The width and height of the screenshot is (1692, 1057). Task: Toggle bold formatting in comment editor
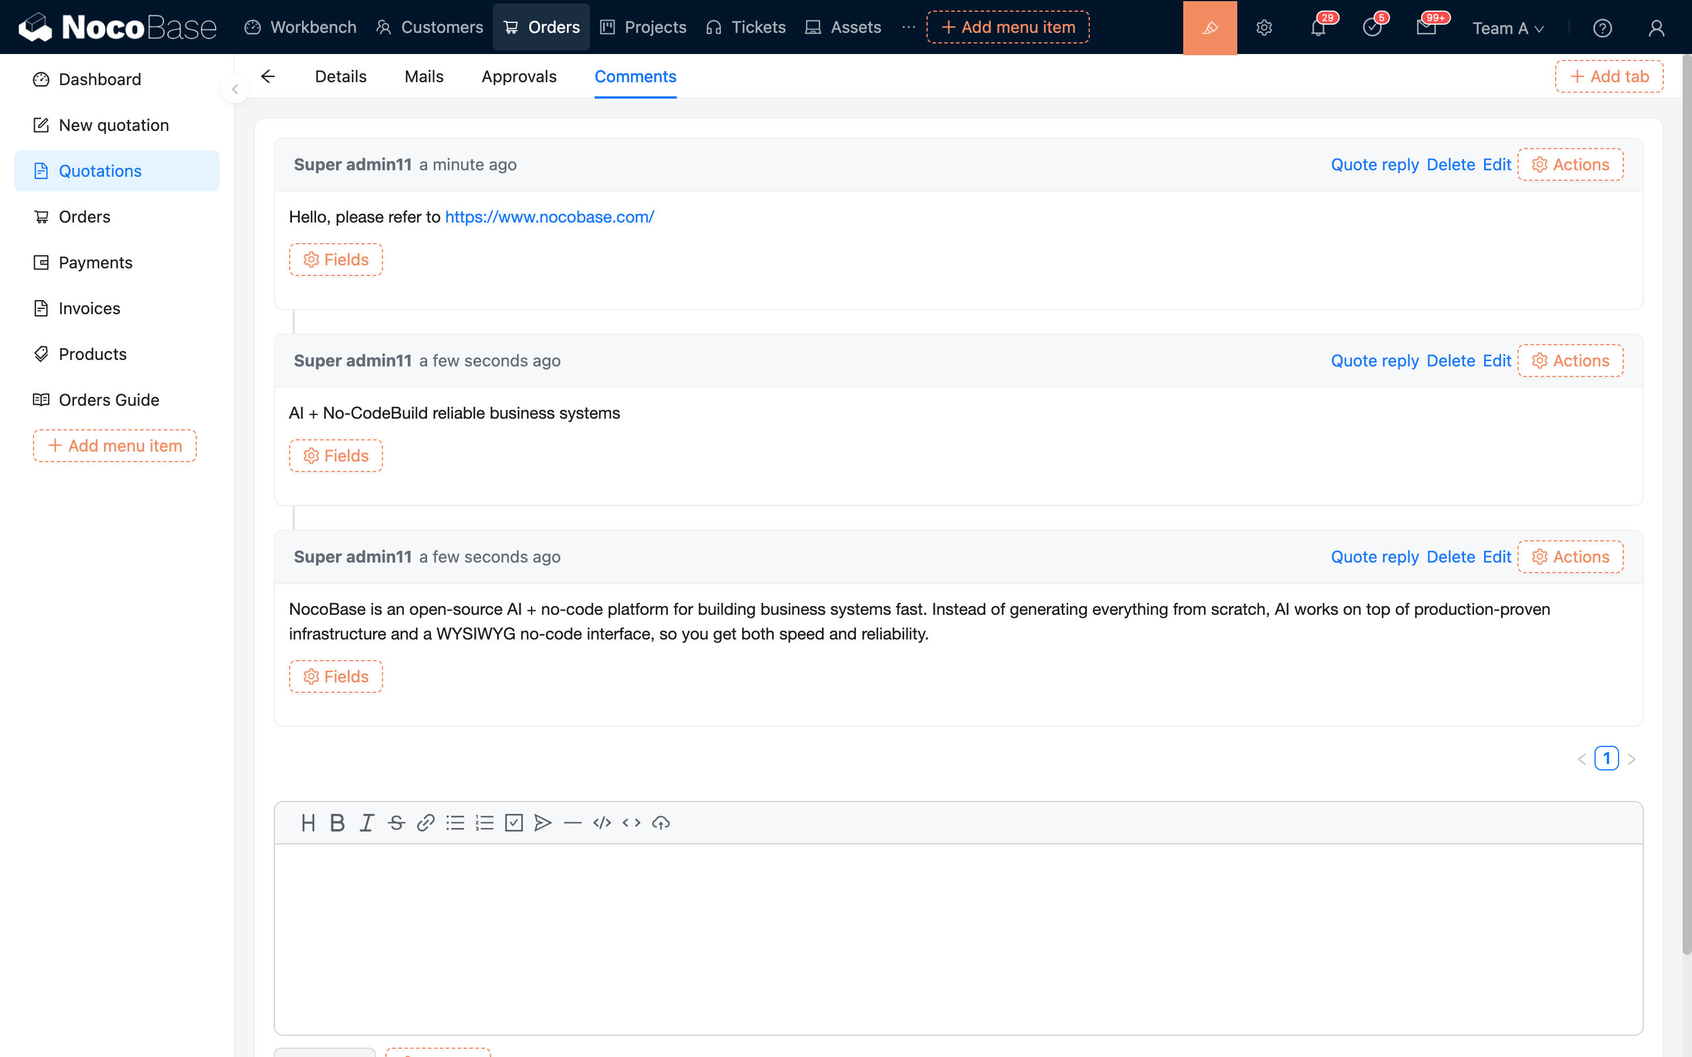337,823
